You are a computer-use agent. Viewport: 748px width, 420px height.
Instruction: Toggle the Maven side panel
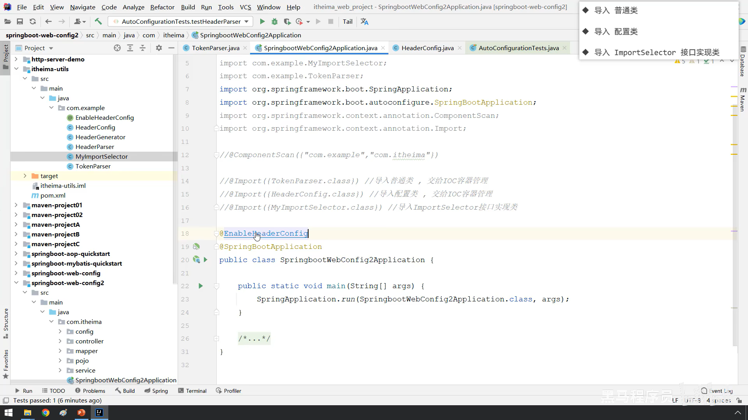click(743, 99)
